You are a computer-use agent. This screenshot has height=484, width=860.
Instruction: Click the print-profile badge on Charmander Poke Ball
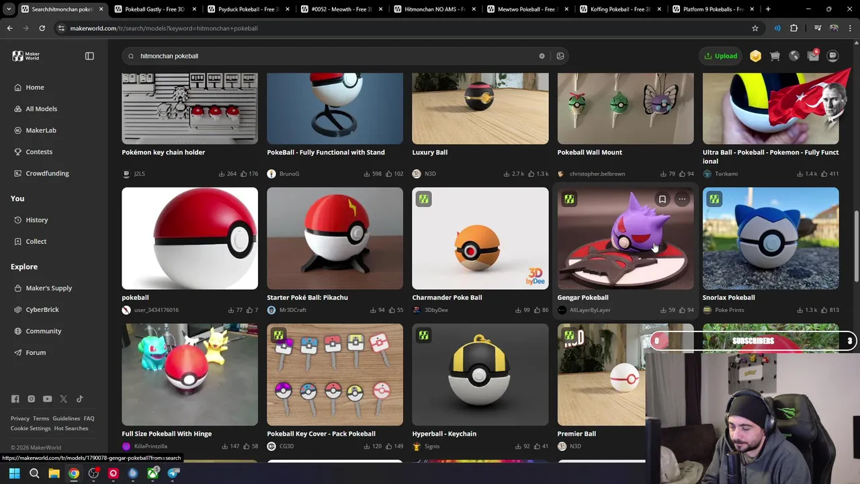pos(423,199)
